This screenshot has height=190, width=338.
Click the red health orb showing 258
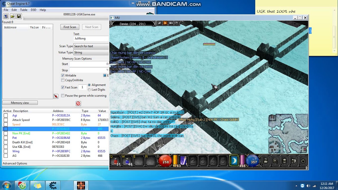pos(165,161)
